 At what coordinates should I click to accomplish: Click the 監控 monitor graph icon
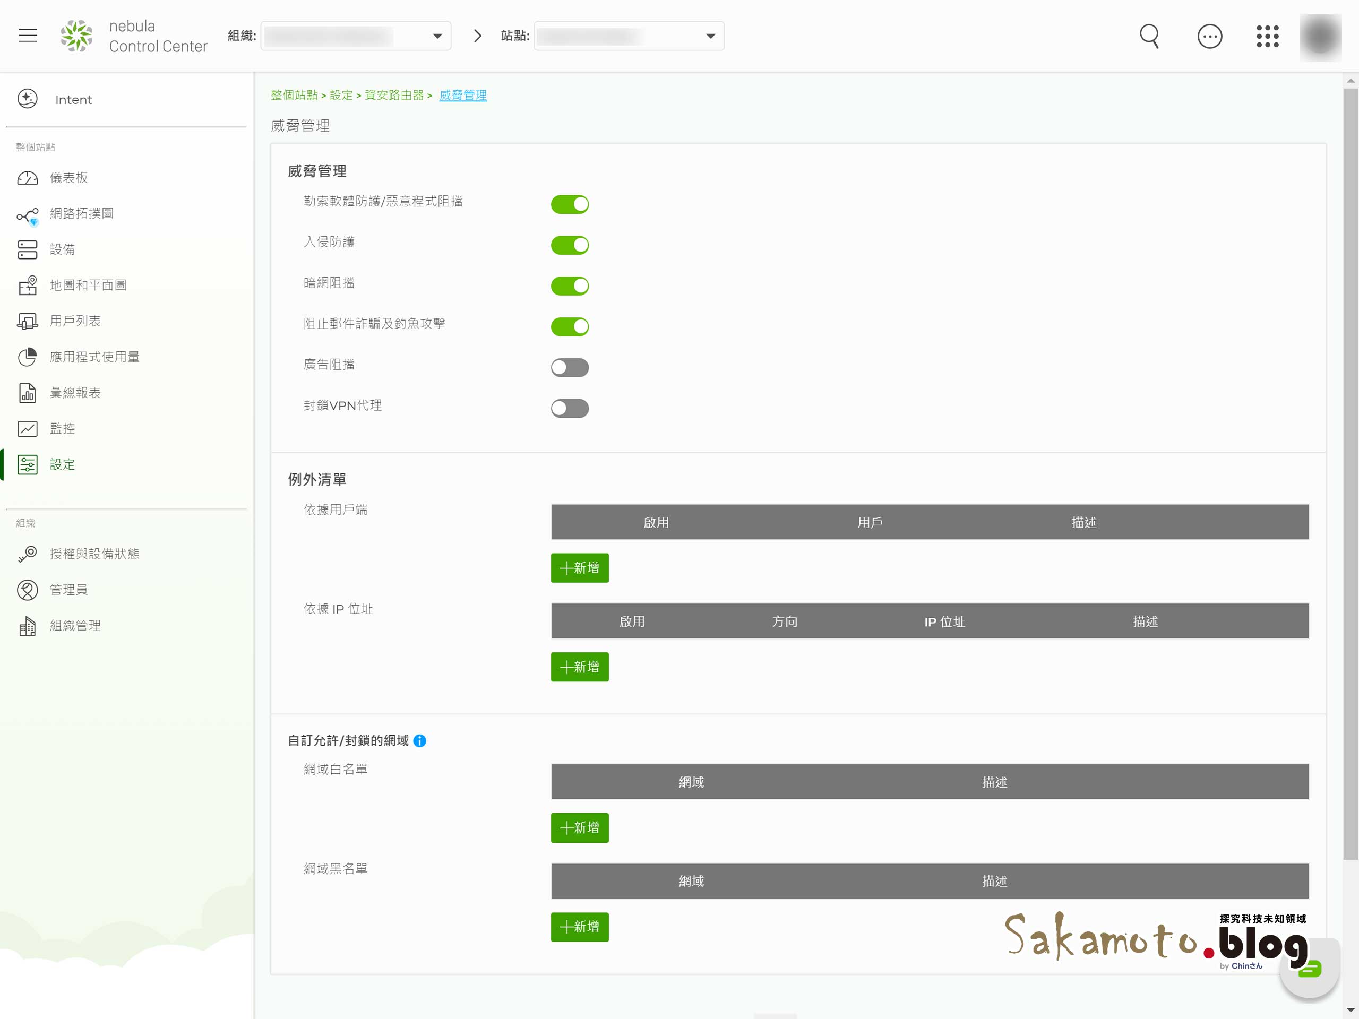pyautogui.click(x=28, y=429)
